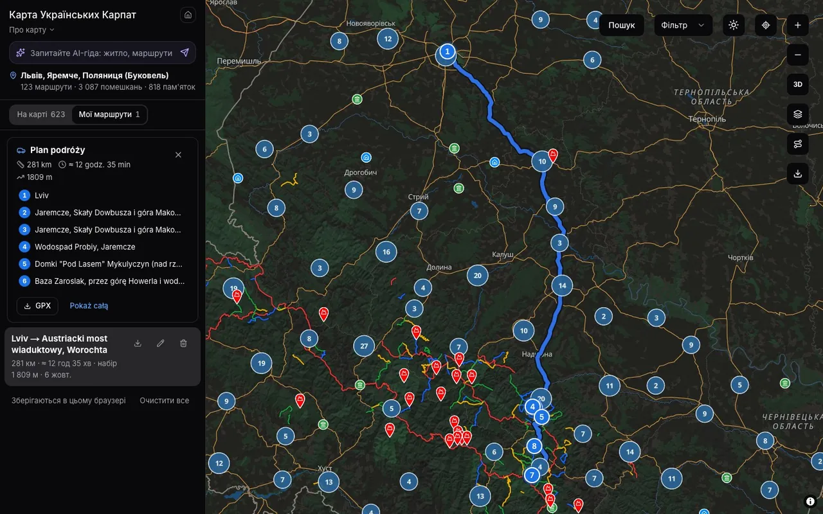823x514 pixels.
Task: Open the Пошук search button
Action: point(622,25)
